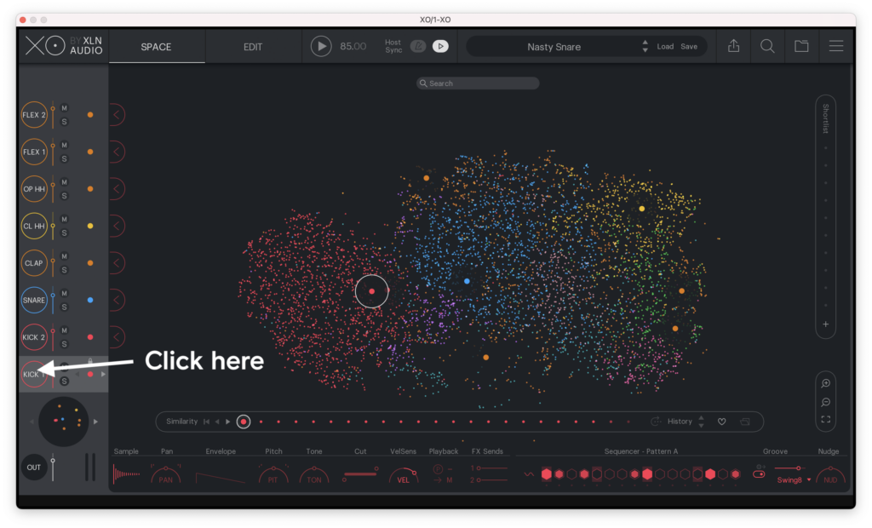This screenshot has height=528, width=872.
Task: Select the CL HH channel pad
Action: (34, 226)
